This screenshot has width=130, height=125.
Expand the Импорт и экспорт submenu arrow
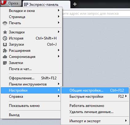pyautogui.click(x=126, y=121)
